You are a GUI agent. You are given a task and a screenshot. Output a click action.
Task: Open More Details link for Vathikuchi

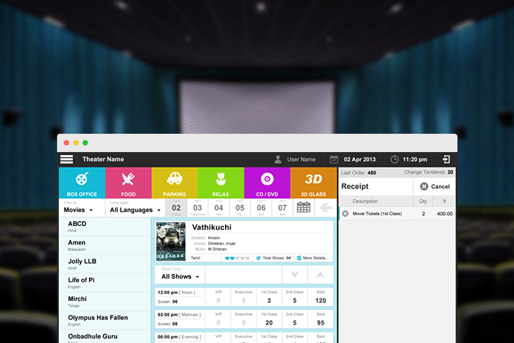coord(313,258)
